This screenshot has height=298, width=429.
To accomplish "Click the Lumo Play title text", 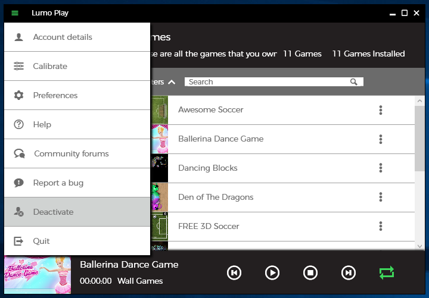I will pyautogui.click(x=50, y=13).
